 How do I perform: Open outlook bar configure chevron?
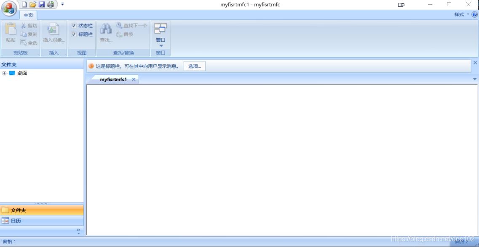pos(78,231)
